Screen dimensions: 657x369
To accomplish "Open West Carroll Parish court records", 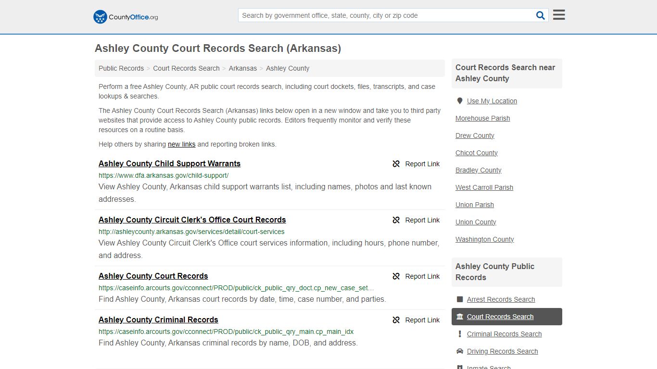I will (484, 187).
